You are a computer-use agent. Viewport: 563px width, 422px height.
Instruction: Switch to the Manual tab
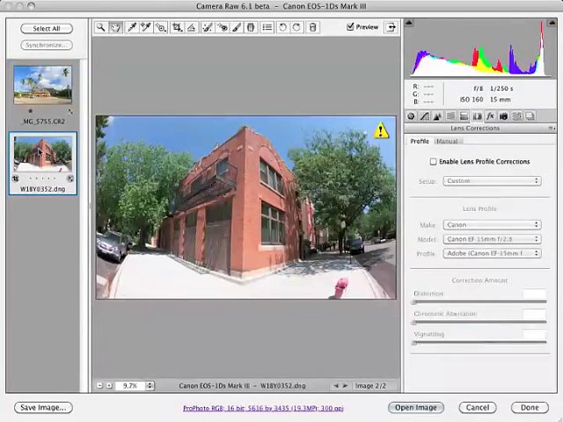coord(447,142)
